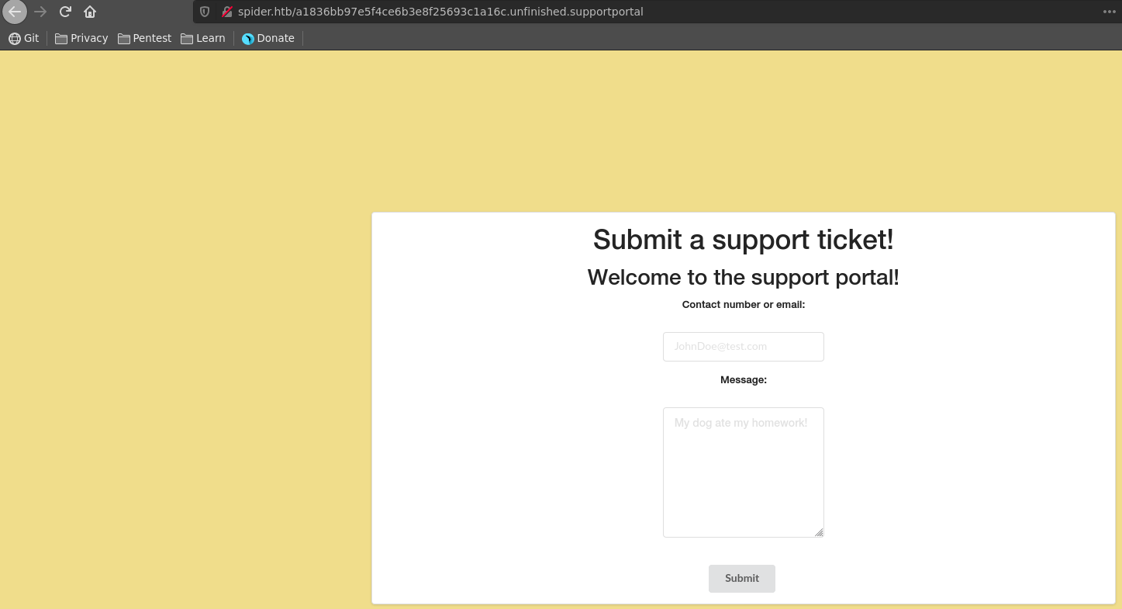Go to the browser home page
The height and width of the screenshot is (609, 1122).
tap(90, 12)
